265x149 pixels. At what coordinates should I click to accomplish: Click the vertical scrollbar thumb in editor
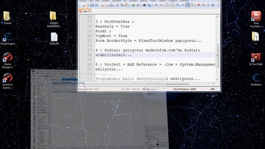click(x=217, y=55)
